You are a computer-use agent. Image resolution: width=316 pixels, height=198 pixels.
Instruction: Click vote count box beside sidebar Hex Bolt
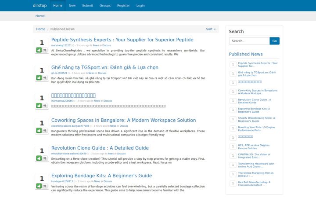233,183
